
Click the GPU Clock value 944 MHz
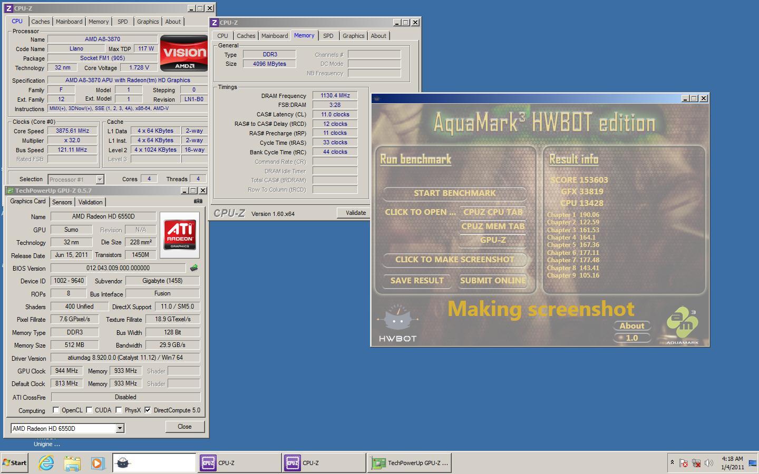66,371
